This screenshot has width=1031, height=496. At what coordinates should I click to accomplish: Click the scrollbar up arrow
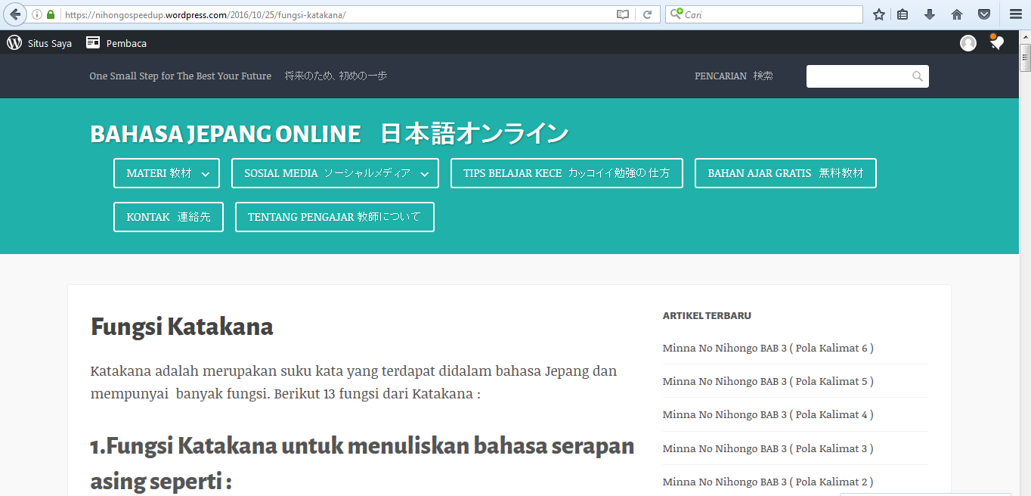1025,36
